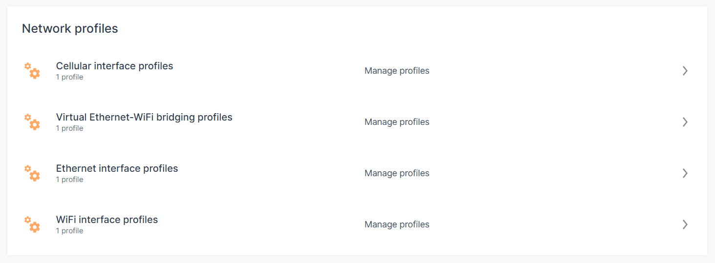Click the Cellular interface profiles gear icon
Screen dimensions: 715x263
click(x=32, y=71)
